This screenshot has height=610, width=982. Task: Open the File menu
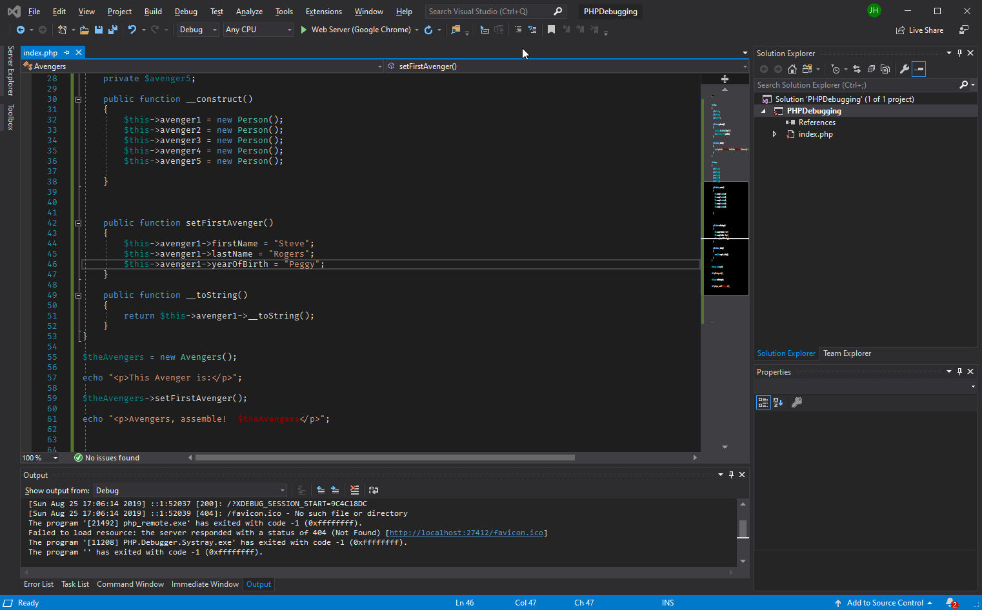pos(34,12)
